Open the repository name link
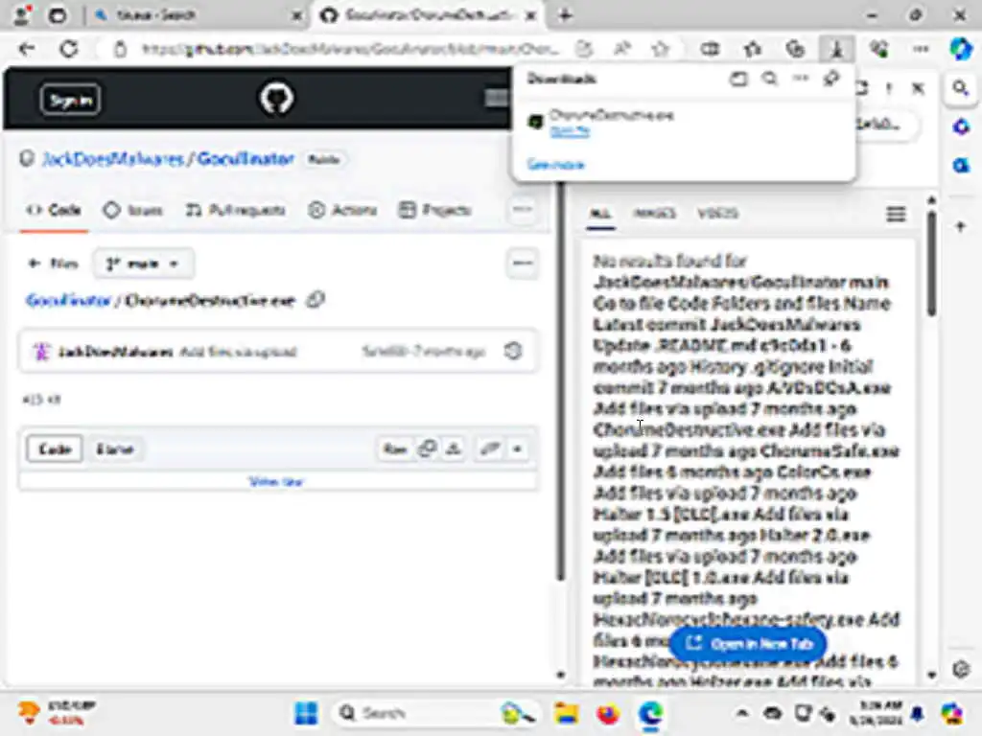 245,159
